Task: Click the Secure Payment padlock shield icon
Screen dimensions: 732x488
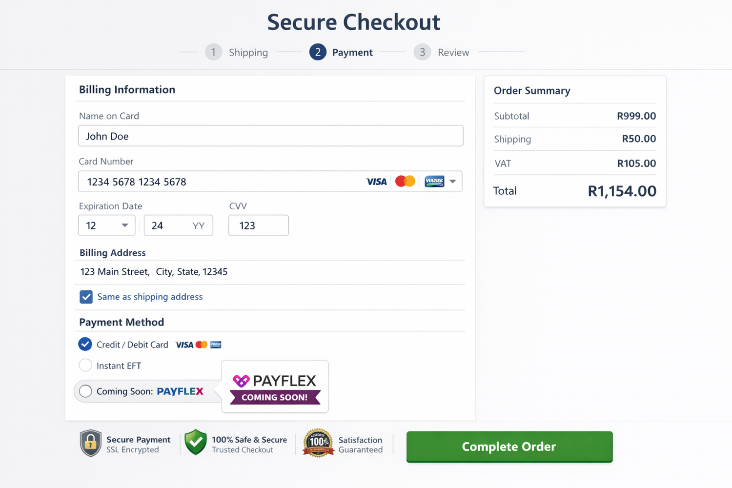Action: tap(91, 443)
